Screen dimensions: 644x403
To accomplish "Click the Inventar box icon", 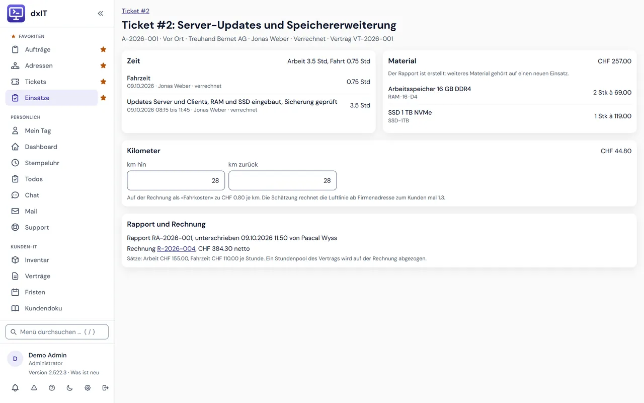I will point(15,260).
